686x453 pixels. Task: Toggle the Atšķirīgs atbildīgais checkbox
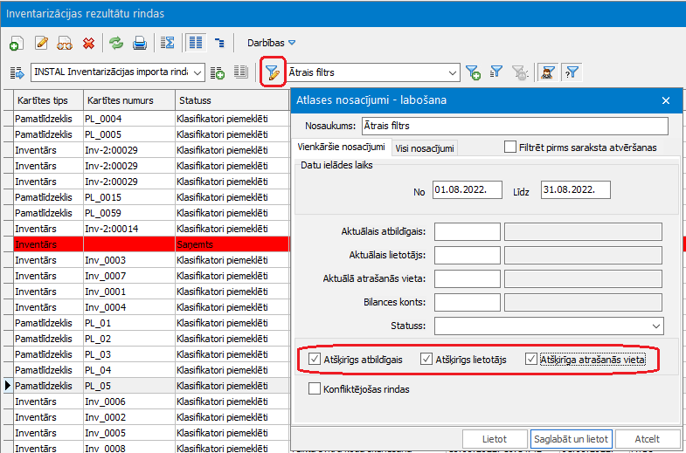coord(315,359)
